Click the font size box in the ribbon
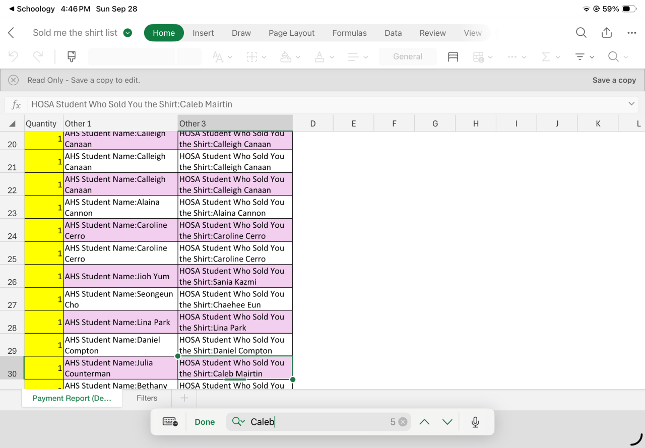 click(189, 56)
